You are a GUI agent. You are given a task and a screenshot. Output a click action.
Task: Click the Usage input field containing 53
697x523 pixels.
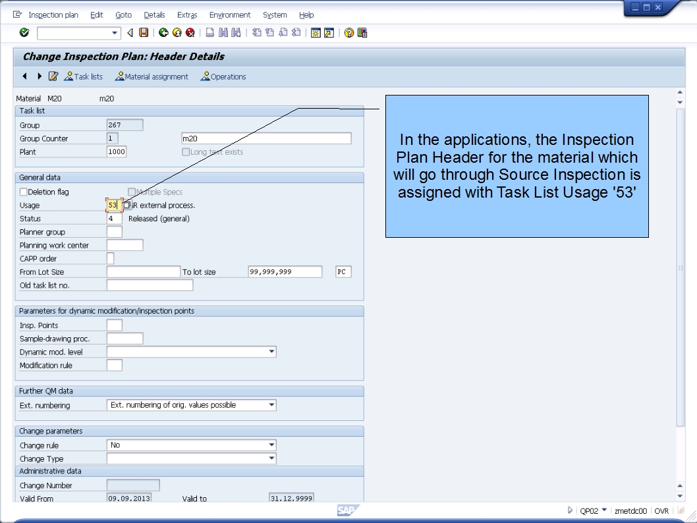coord(114,205)
